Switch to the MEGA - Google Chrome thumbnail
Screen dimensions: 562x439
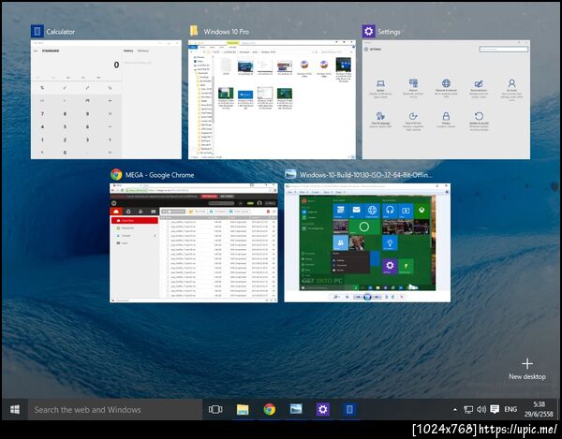pyautogui.click(x=194, y=242)
